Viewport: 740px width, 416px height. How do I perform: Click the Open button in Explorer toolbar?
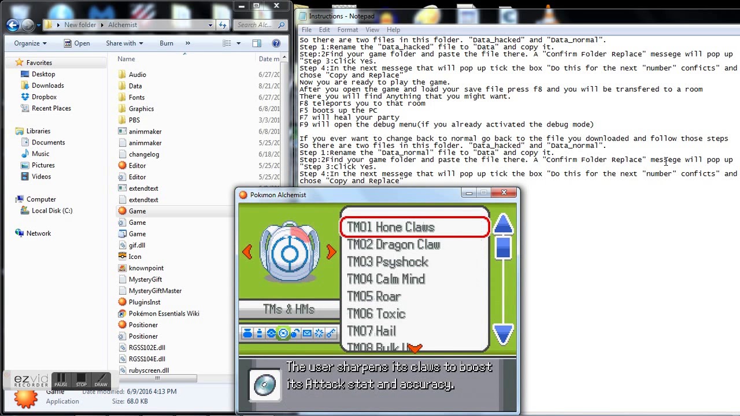click(76, 43)
